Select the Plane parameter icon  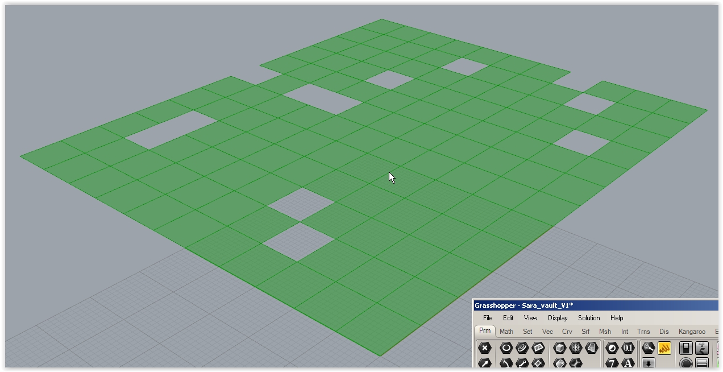(x=538, y=348)
